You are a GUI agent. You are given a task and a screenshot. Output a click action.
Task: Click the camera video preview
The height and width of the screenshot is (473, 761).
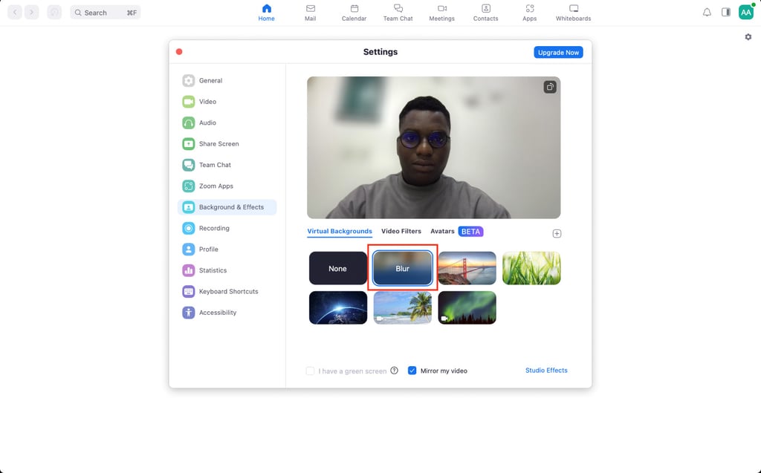pyautogui.click(x=433, y=148)
